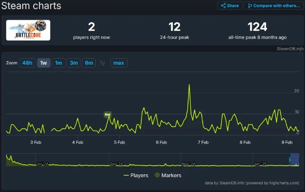Show max time range on chart
Image resolution: width=305 pixels, height=192 pixels.
click(x=119, y=63)
